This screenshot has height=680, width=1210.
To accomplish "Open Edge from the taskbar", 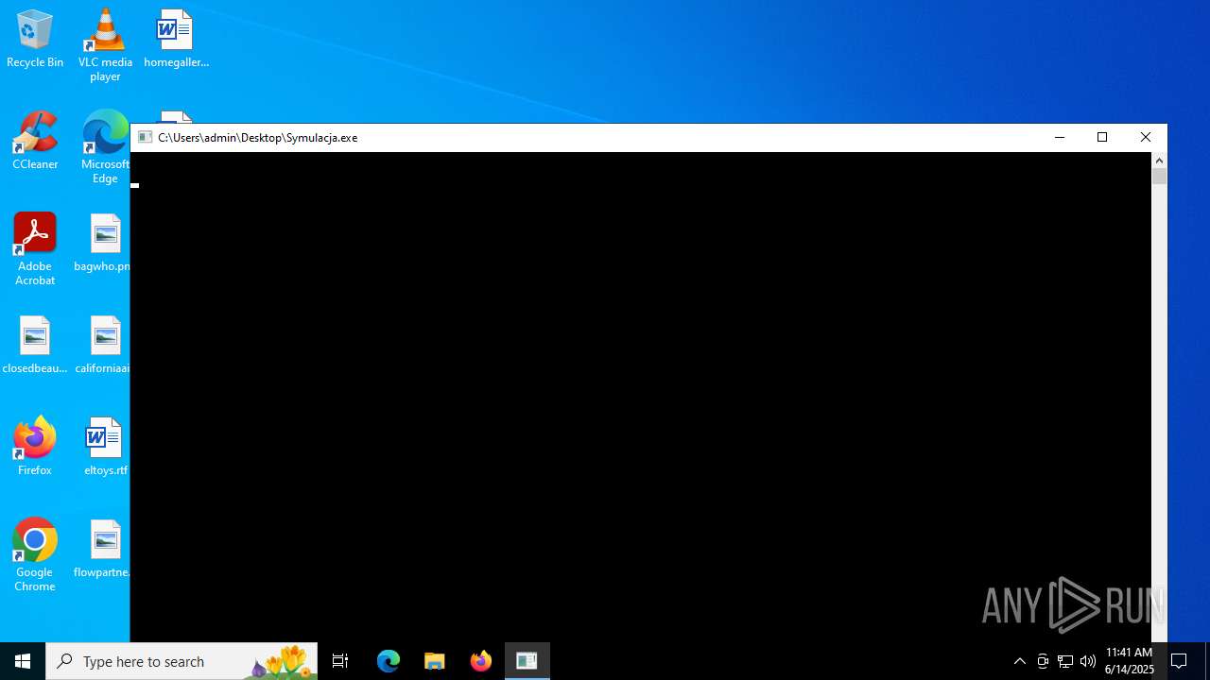I will (x=389, y=661).
